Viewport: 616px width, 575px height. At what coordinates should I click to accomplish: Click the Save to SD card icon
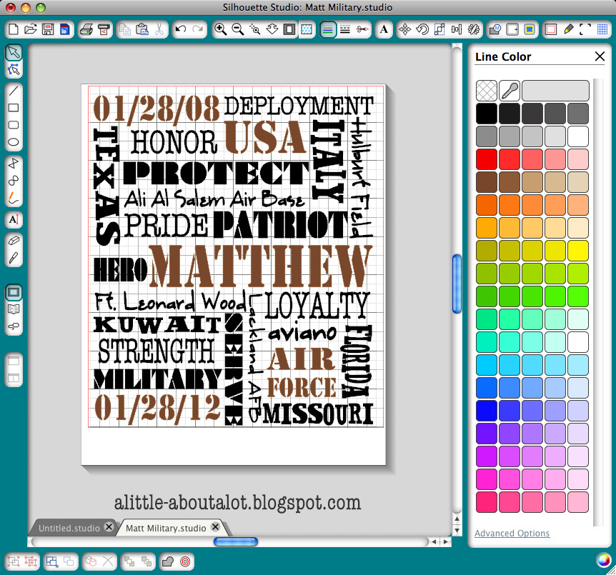tap(65, 29)
